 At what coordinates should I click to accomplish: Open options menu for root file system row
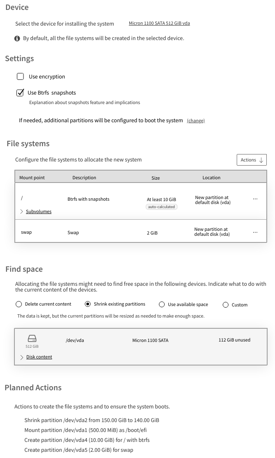[x=255, y=199]
